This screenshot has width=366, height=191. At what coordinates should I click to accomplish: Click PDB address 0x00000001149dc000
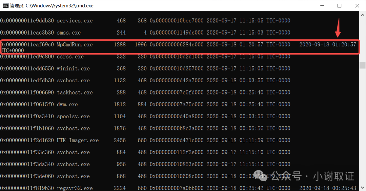[x=177, y=33]
